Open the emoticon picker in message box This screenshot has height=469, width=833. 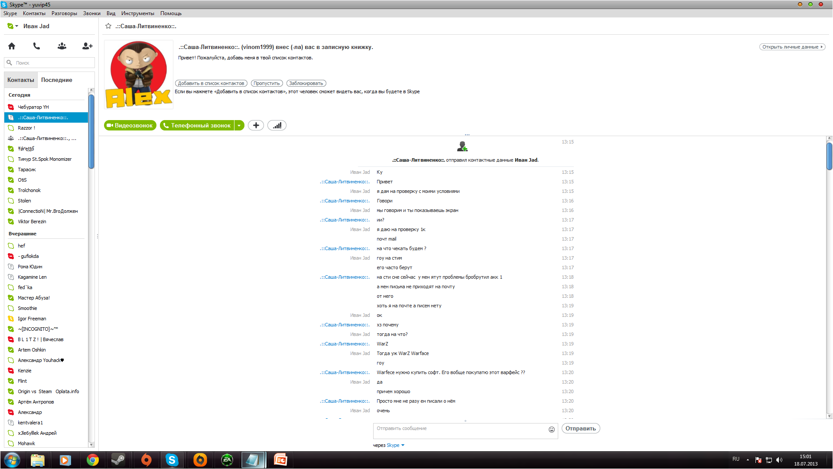(x=551, y=430)
